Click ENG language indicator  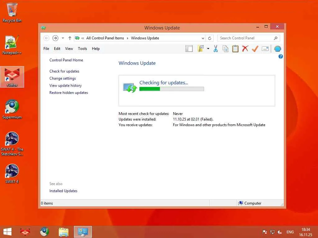point(290,232)
